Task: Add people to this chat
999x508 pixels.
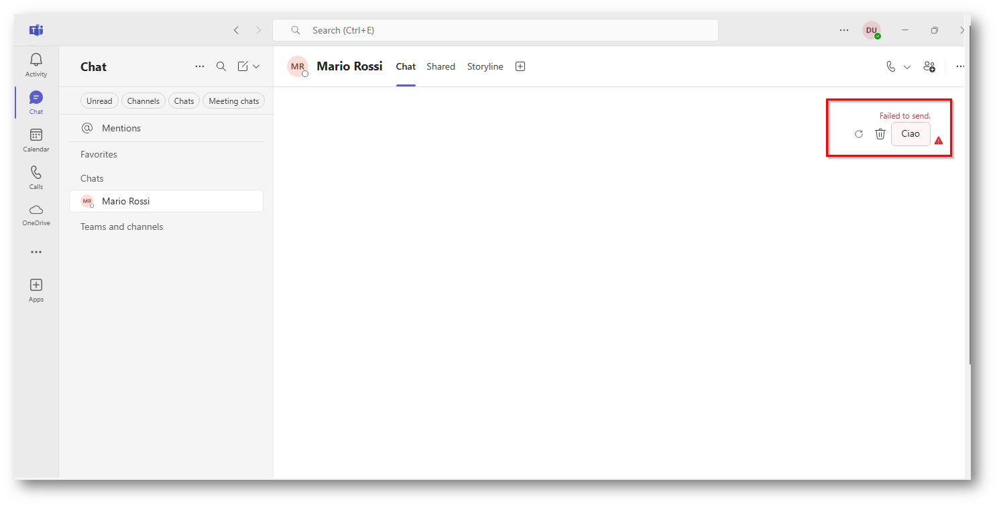Action: pyautogui.click(x=929, y=66)
